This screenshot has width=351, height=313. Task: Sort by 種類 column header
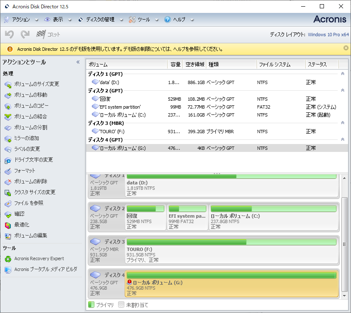click(232, 65)
